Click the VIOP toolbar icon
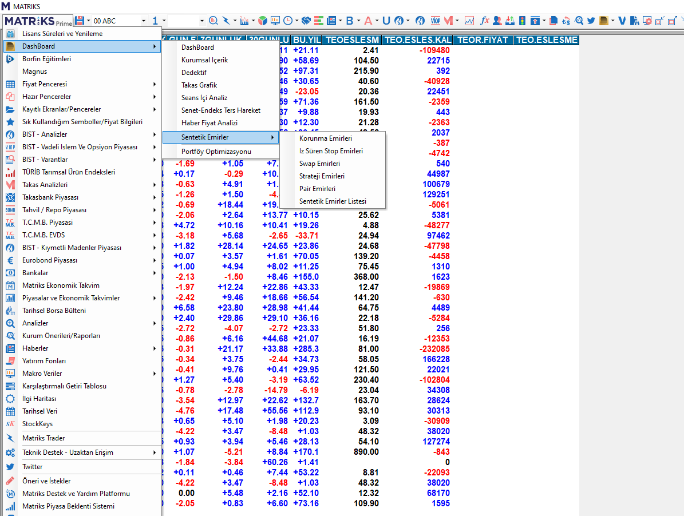Image resolution: width=684 pixels, height=516 pixels. pyautogui.click(x=434, y=21)
